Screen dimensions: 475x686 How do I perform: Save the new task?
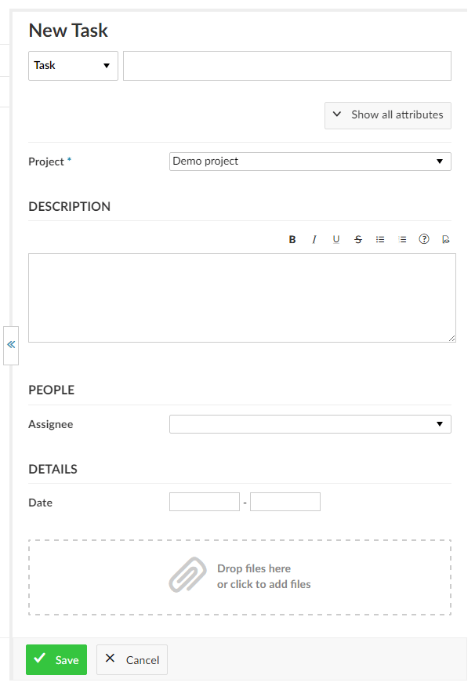56,660
